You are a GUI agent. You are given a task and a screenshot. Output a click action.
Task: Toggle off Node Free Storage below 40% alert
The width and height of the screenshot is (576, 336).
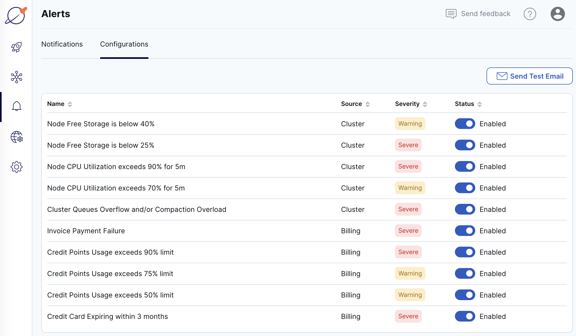[465, 124]
